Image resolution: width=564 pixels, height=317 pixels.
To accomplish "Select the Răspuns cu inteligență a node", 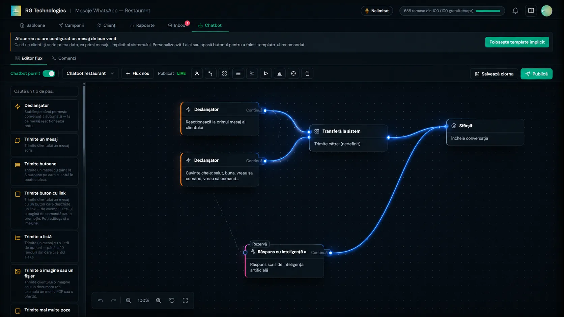I will [x=284, y=261].
